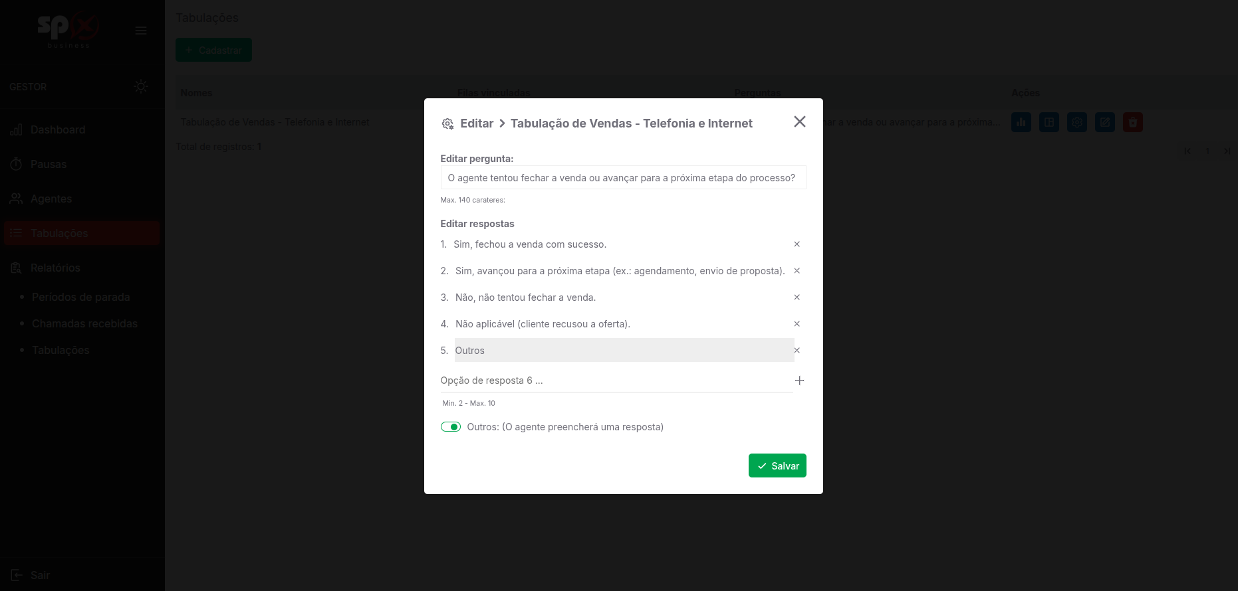This screenshot has height=591, width=1238.
Task: Collapse sidebar with hamburger menu icon
Action: point(140,31)
